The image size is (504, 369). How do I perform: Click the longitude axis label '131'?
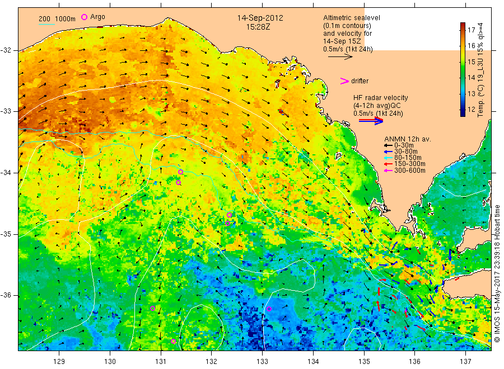click(161, 362)
